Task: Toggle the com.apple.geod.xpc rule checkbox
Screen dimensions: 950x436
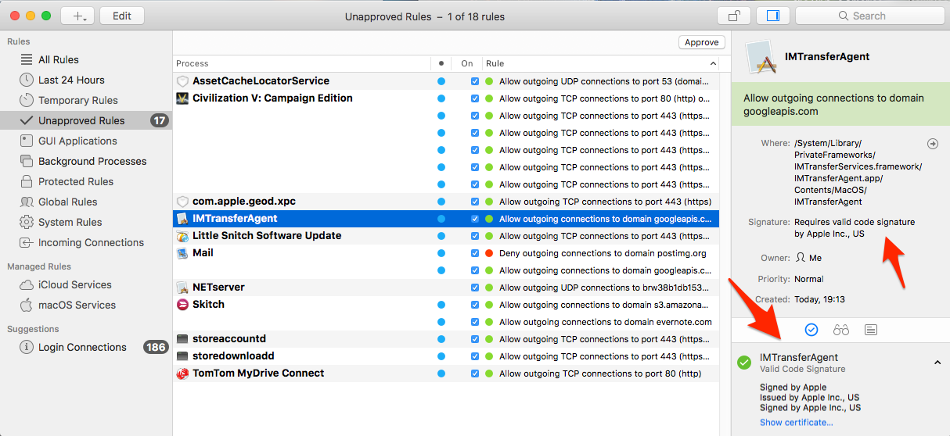Action: tap(475, 202)
